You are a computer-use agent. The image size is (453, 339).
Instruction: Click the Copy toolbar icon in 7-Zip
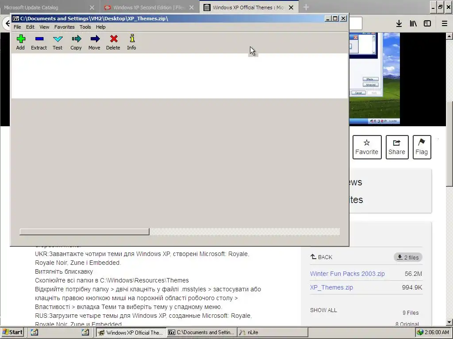click(76, 42)
